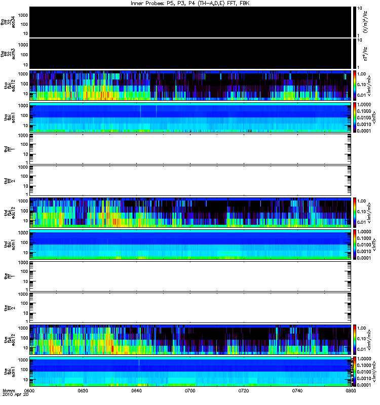Click the 'thd fff 1' y-axis label
This screenshot has width=380, height=405.
(x=10, y=149)
